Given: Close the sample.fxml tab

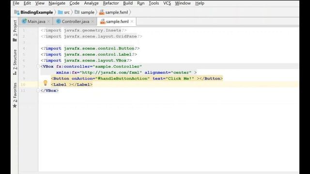Looking at the screenshot, I should click(x=132, y=21).
